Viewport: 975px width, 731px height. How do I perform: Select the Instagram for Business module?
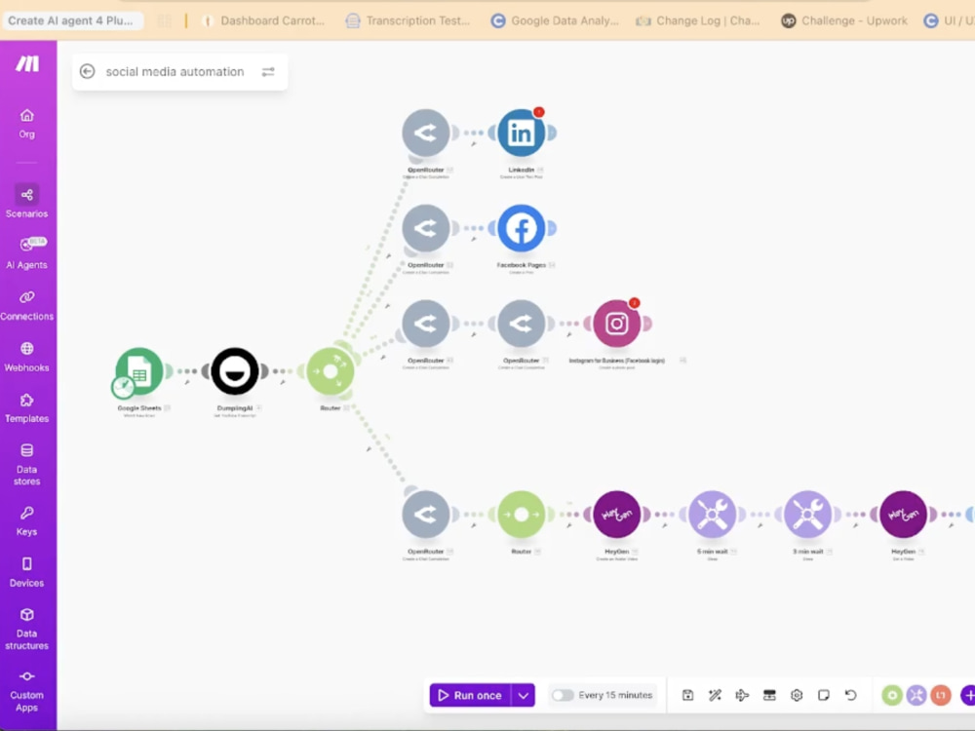tap(617, 324)
